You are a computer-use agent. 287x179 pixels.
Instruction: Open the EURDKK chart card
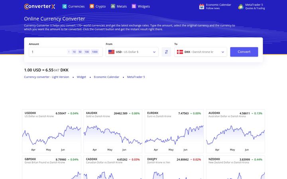(174, 131)
